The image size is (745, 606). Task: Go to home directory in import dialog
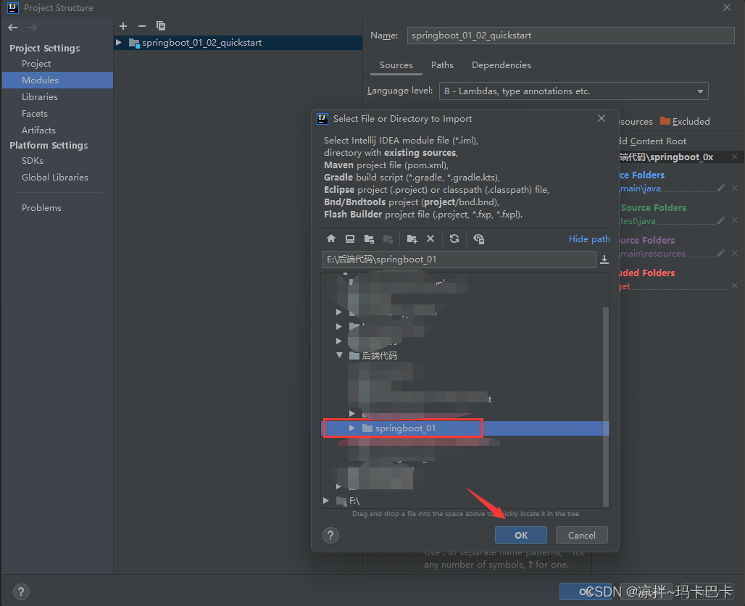tap(331, 238)
